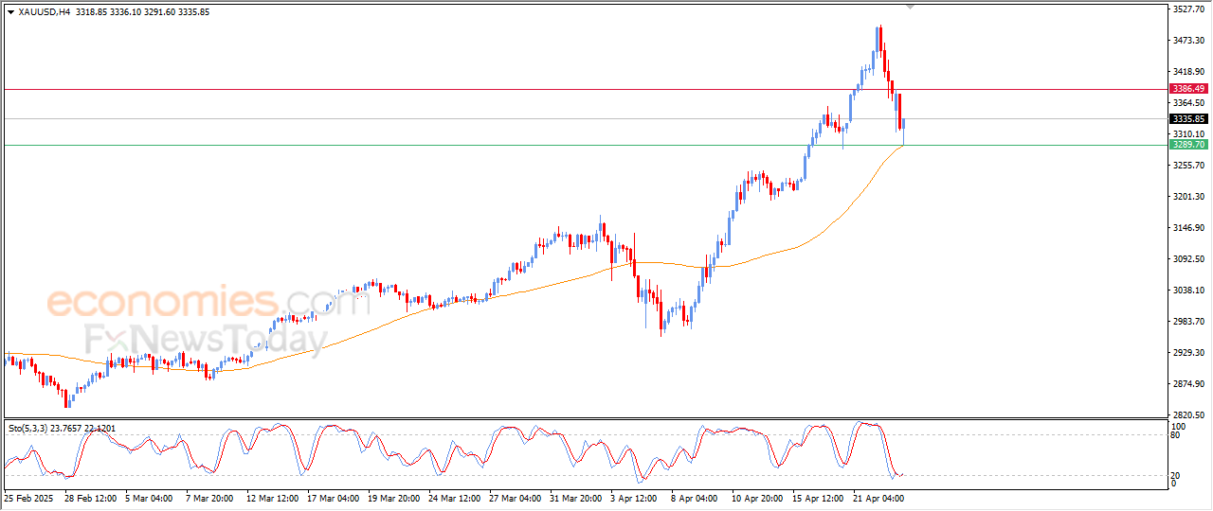Click the 3473.30 price scale value
This screenshot has width=1213, height=511.
click(x=1188, y=41)
